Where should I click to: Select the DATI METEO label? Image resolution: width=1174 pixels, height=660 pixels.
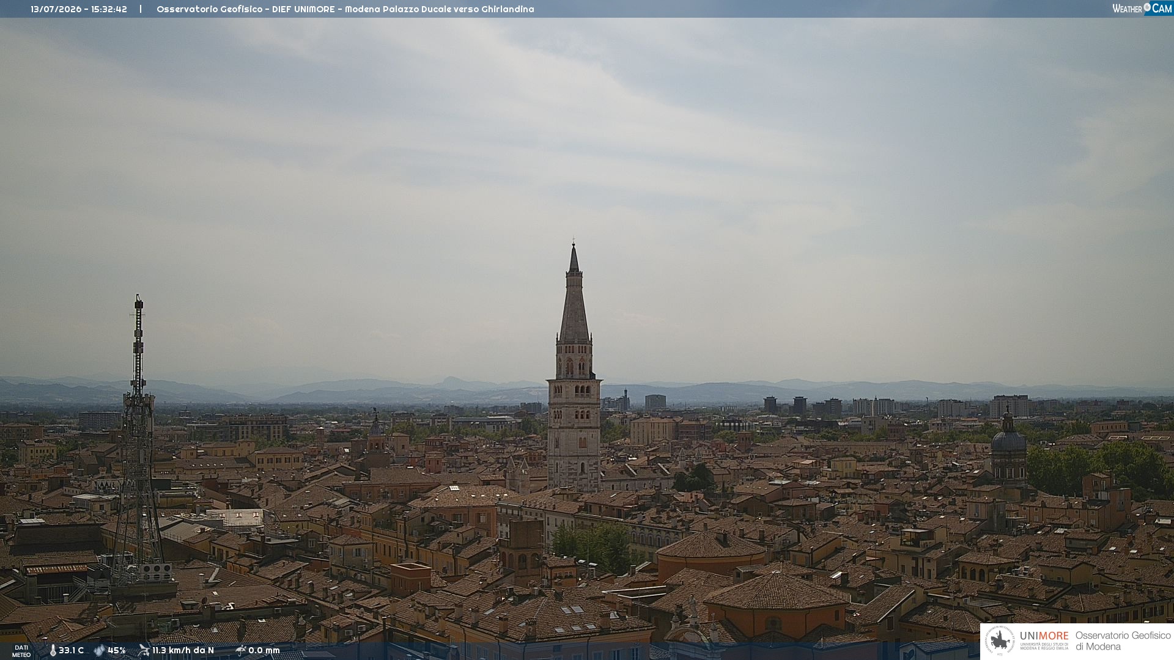pos(21,651)
